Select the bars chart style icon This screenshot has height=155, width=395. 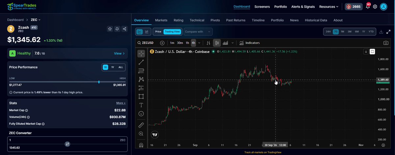(208, 43)
